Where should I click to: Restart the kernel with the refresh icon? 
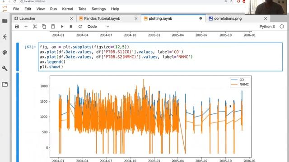point(80,27)
